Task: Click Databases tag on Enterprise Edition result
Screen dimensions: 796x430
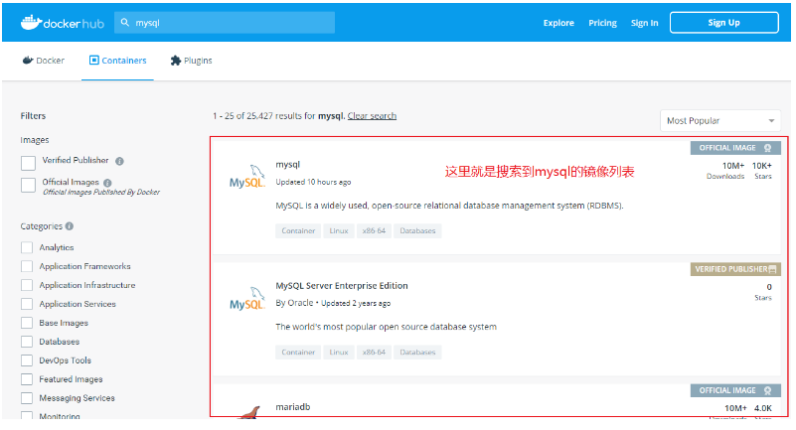Action: (417, 352)
